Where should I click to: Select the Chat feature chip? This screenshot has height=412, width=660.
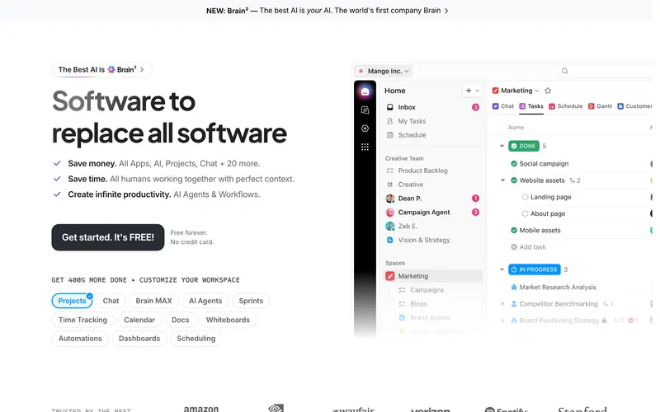[x=111, y=301]
